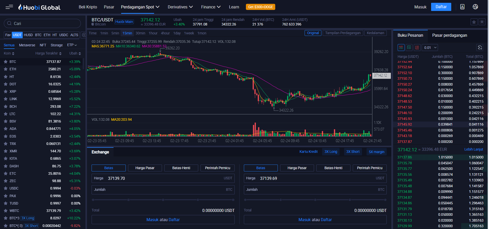Click Get $300+DOGE promo button
The height and width of the screenshot is (229, 489).
click(260, 7)
